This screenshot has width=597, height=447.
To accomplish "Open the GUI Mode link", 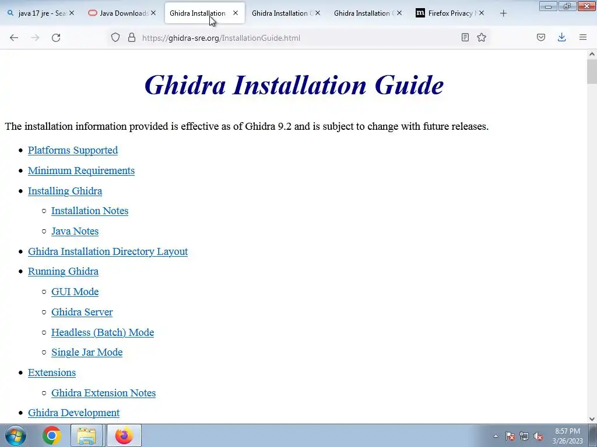I will pos(75,292).
